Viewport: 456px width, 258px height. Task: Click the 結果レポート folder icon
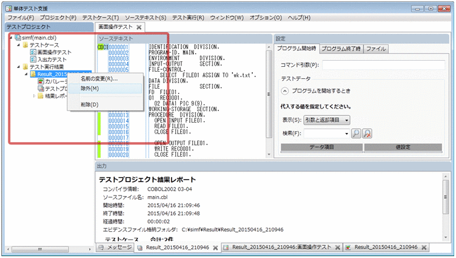(41, 96)
